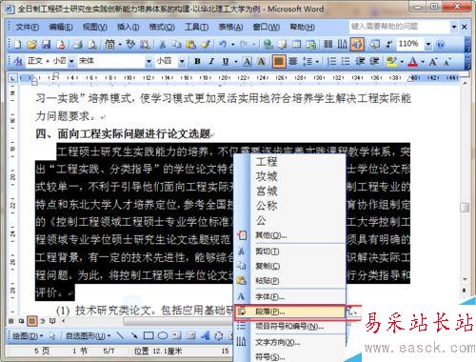The image size is (476, 362).
Task: Click the grow font A icon
Action: (x=433, y=61)
